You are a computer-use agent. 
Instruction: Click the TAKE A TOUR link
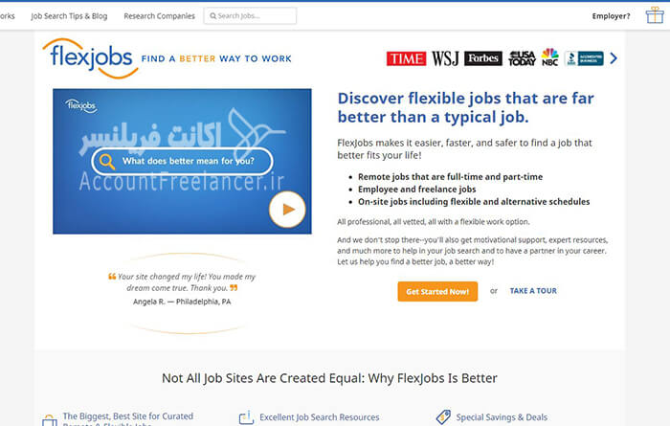coord(533,291)
